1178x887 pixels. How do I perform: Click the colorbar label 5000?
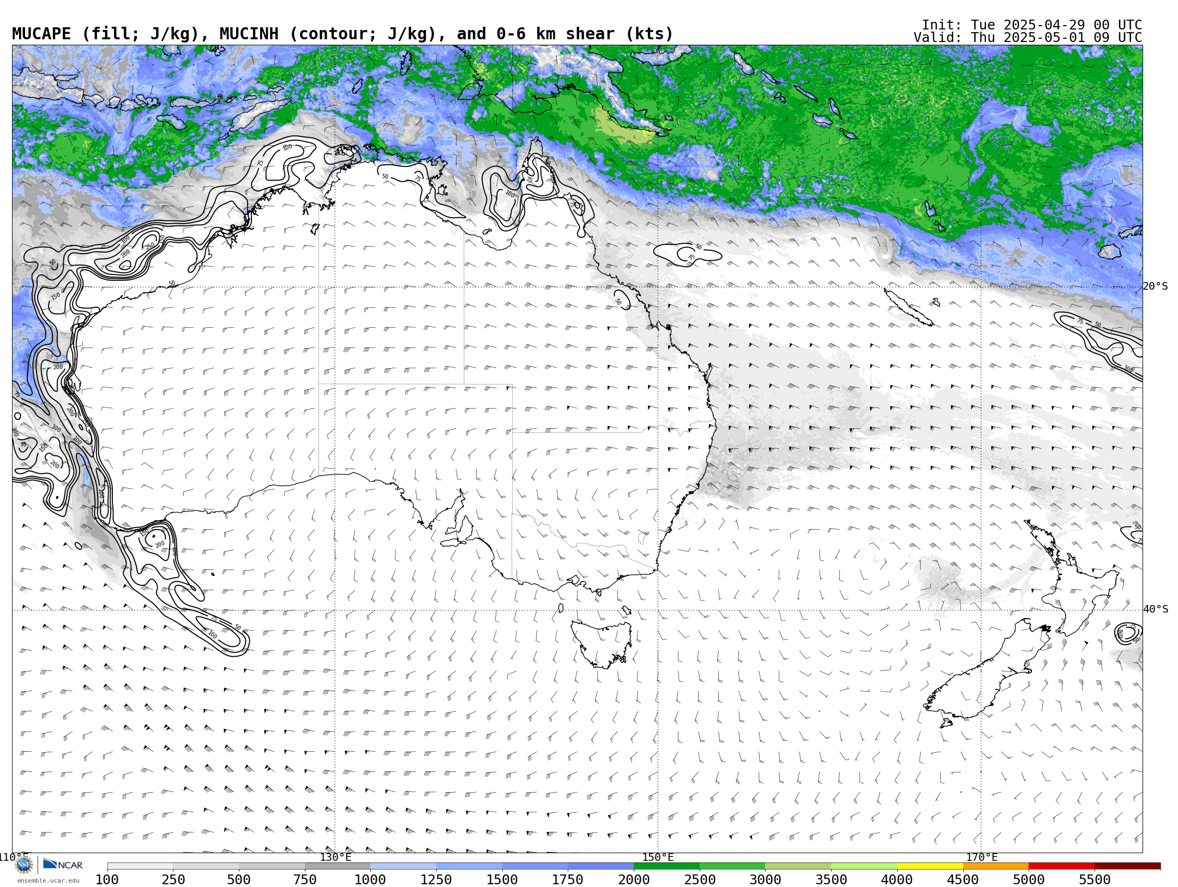[x=1029, y=879]
